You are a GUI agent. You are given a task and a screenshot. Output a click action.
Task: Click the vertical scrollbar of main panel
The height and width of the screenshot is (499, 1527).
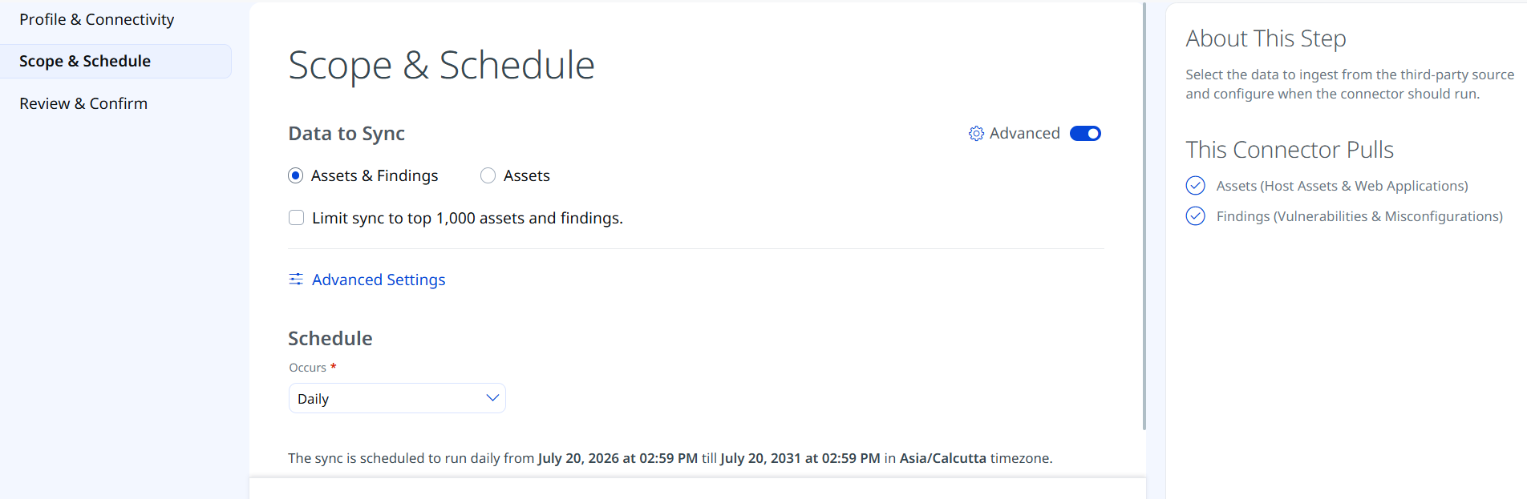[x=1144, y=216]
